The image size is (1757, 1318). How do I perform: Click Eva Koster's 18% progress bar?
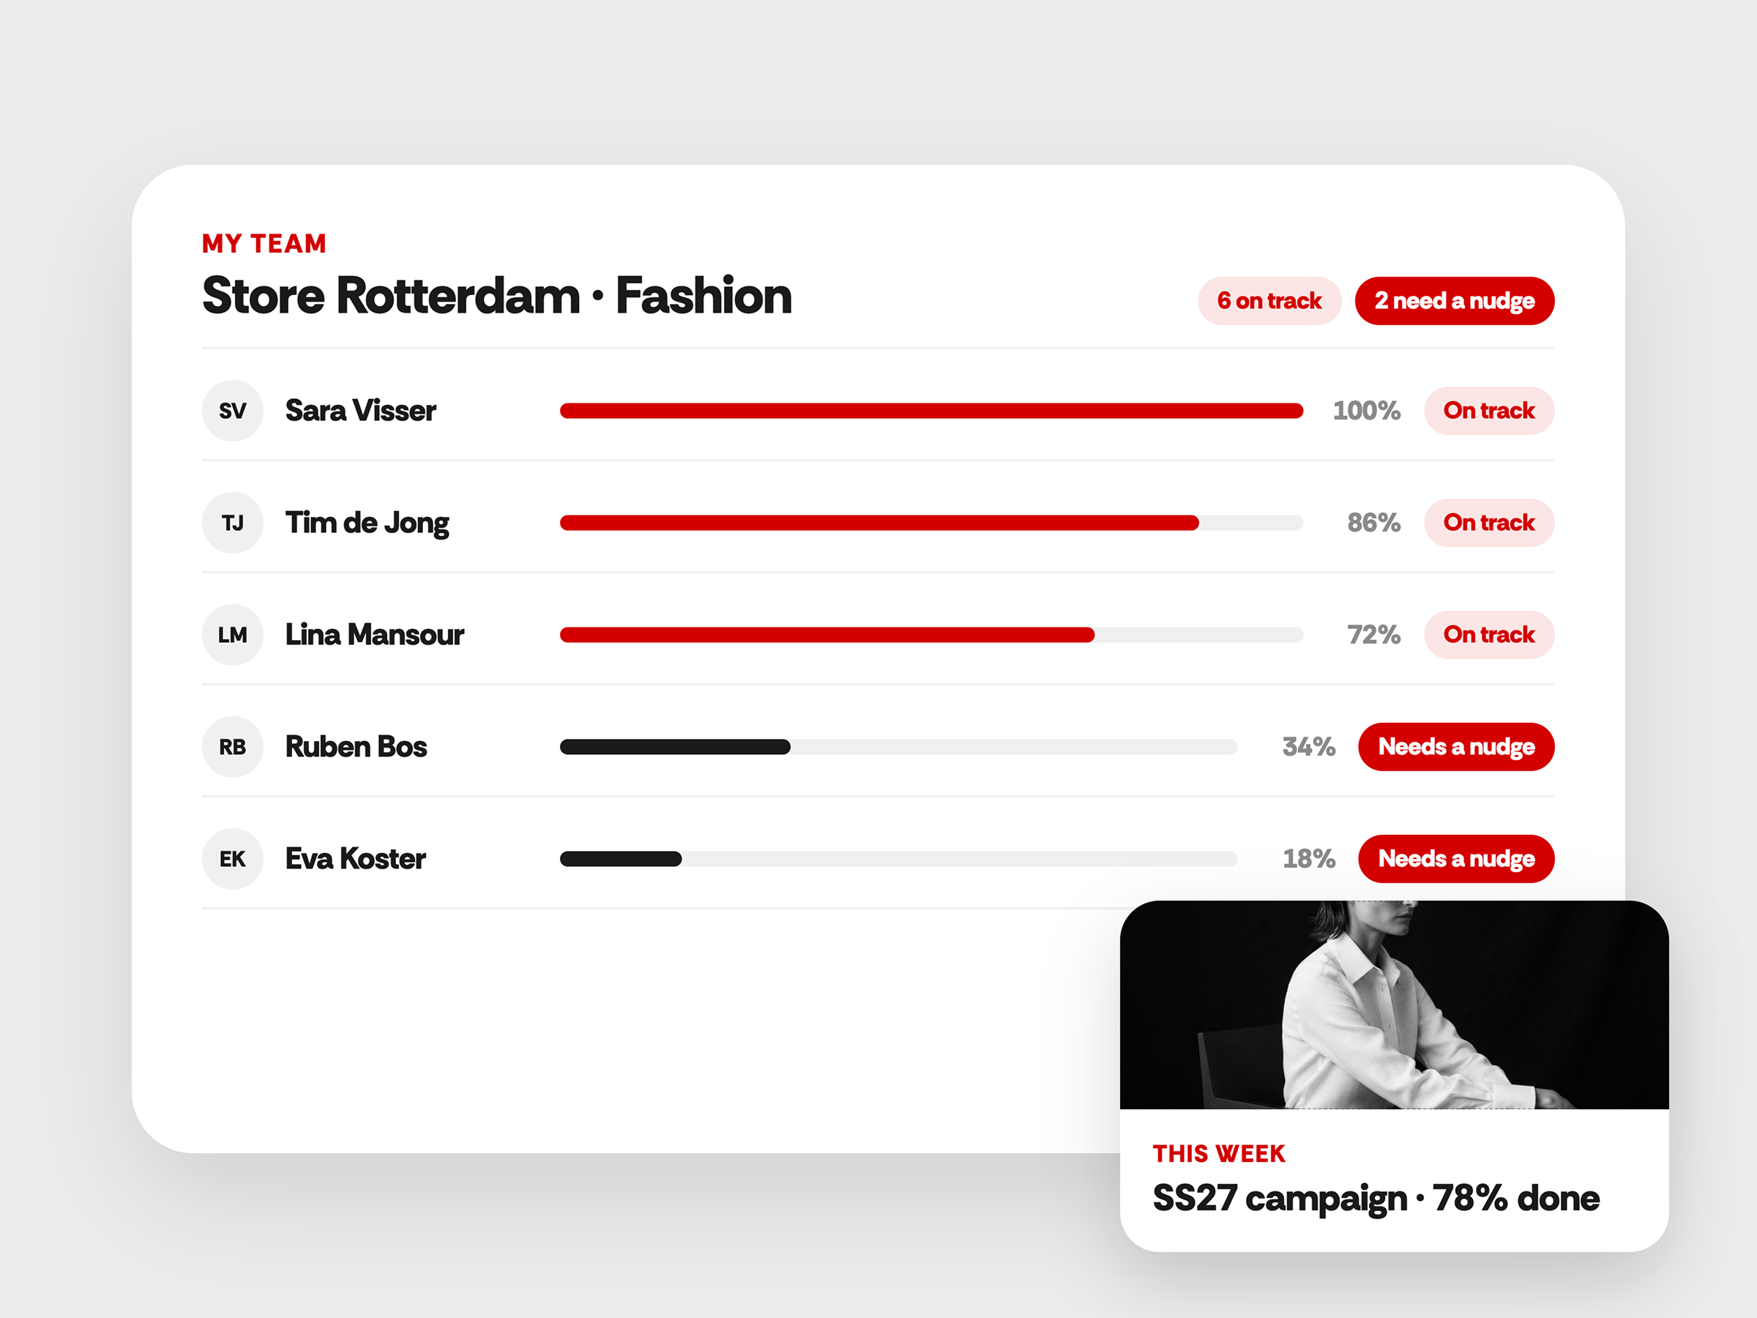pos(898,859)
